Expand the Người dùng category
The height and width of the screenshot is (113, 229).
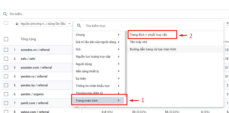tap(98, 64)
